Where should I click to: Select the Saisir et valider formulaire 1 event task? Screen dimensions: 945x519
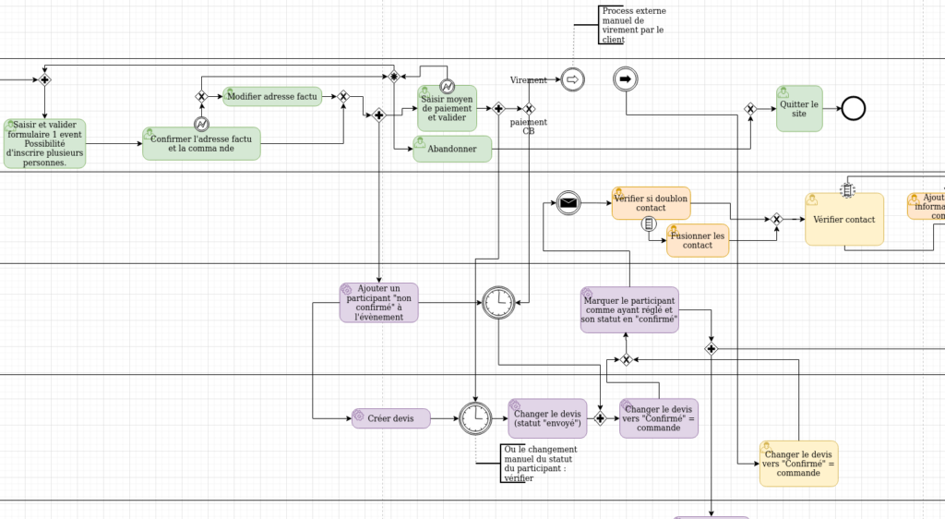pyautogui.click(x=44, y=143)
